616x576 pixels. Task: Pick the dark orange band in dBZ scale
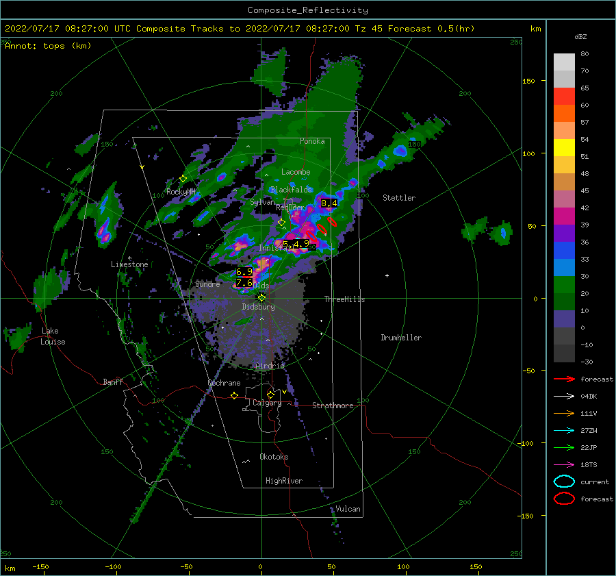[x=564, y=113]
